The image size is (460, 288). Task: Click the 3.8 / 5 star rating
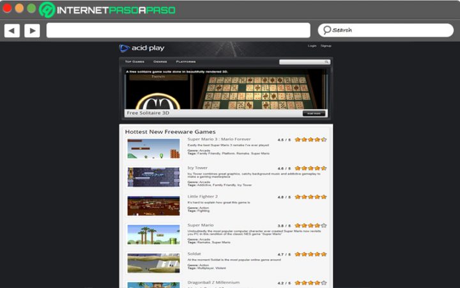coord(310,226)
